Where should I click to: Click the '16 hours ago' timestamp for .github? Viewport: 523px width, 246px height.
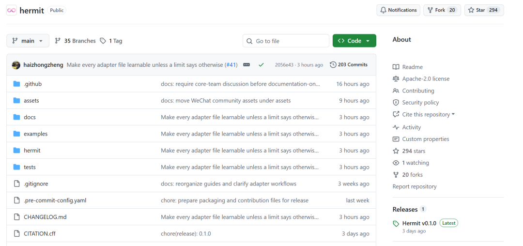[x=353, y=84]
